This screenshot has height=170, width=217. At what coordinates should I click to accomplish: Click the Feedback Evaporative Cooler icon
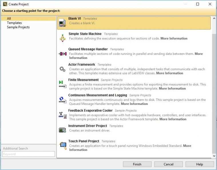click(62, 115)
